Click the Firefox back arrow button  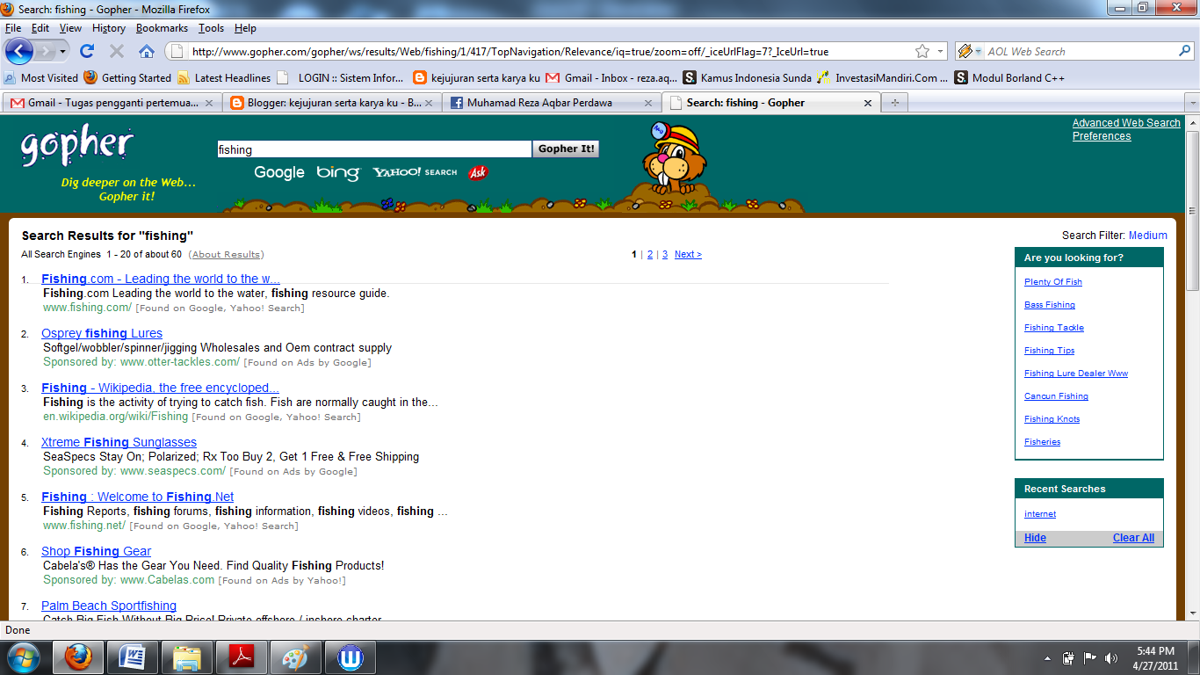[x=18, y=51]
